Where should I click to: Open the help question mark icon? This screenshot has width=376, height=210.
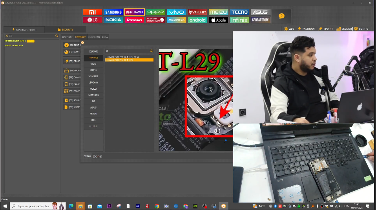(281, 16)
